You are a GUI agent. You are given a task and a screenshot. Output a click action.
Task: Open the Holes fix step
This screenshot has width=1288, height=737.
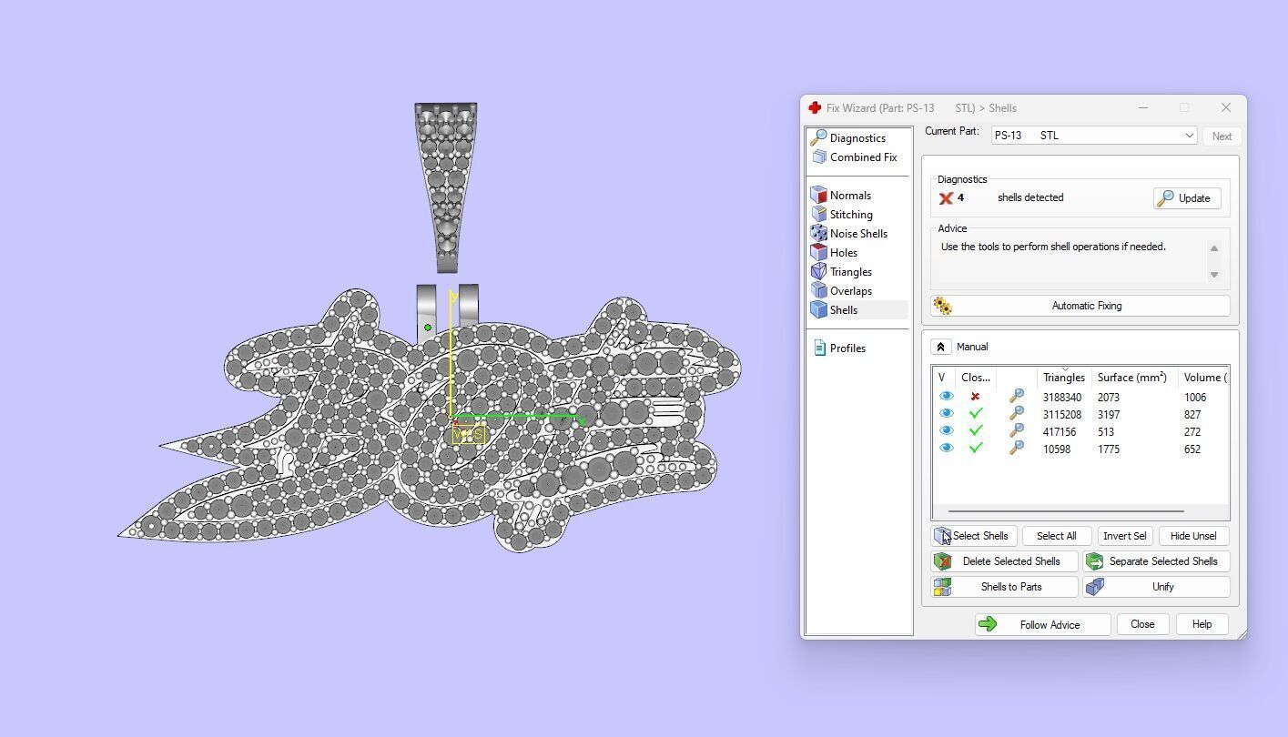pyautogui.click(x=844, y=253)
